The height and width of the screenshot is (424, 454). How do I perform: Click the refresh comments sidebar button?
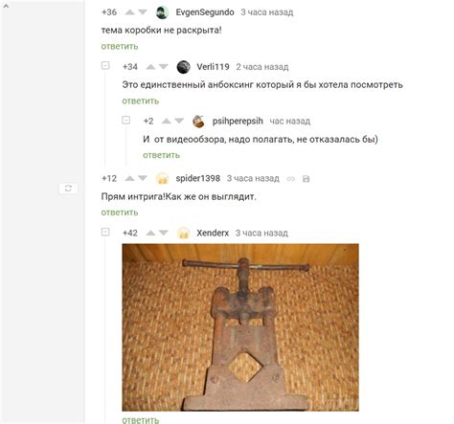[x=68, y=189]
